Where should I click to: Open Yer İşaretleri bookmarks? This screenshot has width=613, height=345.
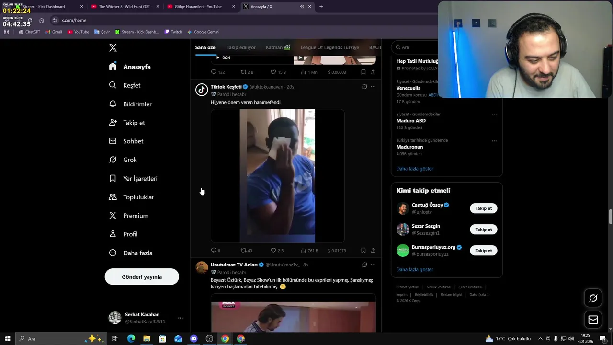pos(133,178)
